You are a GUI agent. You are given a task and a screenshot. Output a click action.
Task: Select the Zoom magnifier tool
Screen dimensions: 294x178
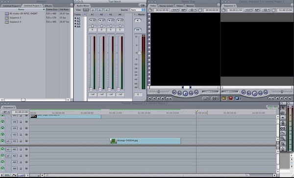click(x=283, y=138)
